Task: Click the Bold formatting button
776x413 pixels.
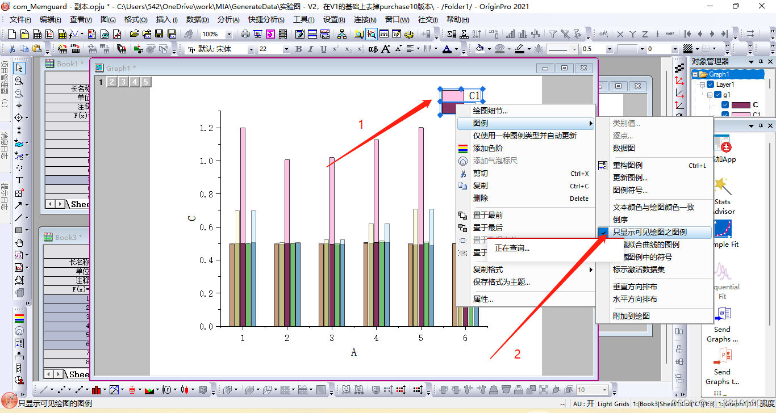Action: point(299,49)
